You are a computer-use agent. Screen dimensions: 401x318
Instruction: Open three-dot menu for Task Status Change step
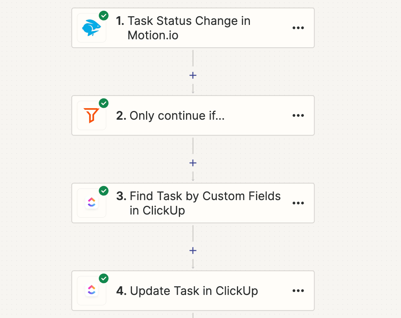(298, 28)
